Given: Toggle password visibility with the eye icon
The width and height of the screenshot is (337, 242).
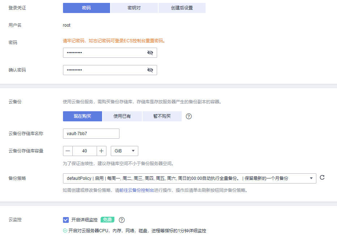Looking at the screenshot, I should (150, 52).
